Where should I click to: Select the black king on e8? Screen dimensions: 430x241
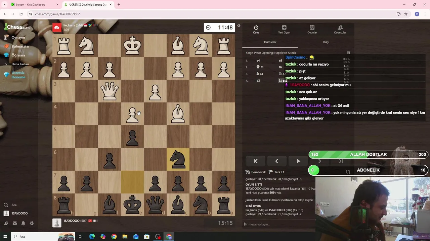click(x=132, y=205)
